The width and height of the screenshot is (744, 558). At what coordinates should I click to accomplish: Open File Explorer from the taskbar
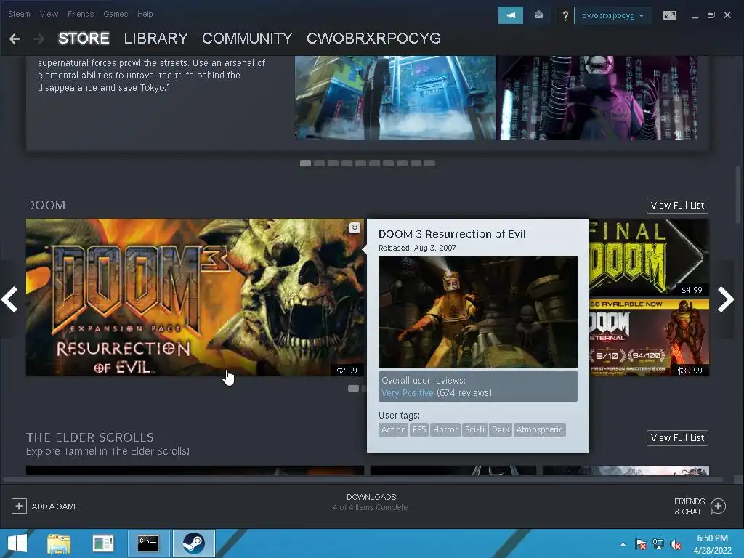[x=59, y=543]
